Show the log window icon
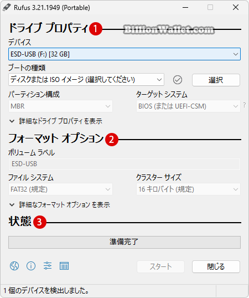Screen dimensions: 249x298 [x=64, y=266]
